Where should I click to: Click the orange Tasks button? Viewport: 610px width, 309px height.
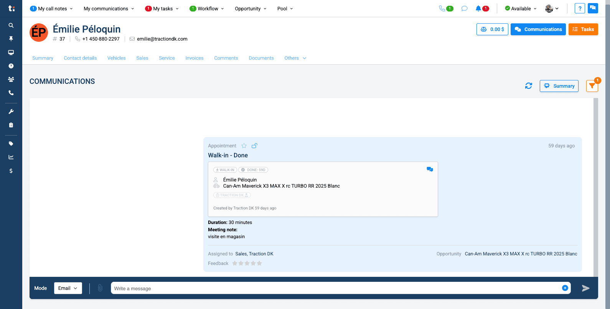pyautogui.click(x=583, y=29)
